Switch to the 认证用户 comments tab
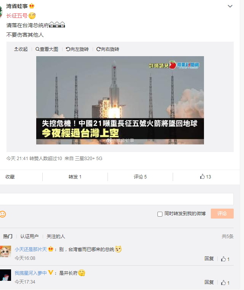 [29, 237]
